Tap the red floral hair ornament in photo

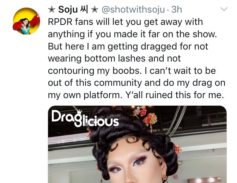pyautogui.click(x=150, y=120)
